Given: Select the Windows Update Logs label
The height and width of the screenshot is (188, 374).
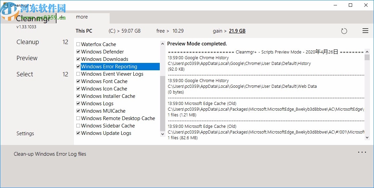Looking at the screenshot, I should pyautogui.click(x=106, y=133).
